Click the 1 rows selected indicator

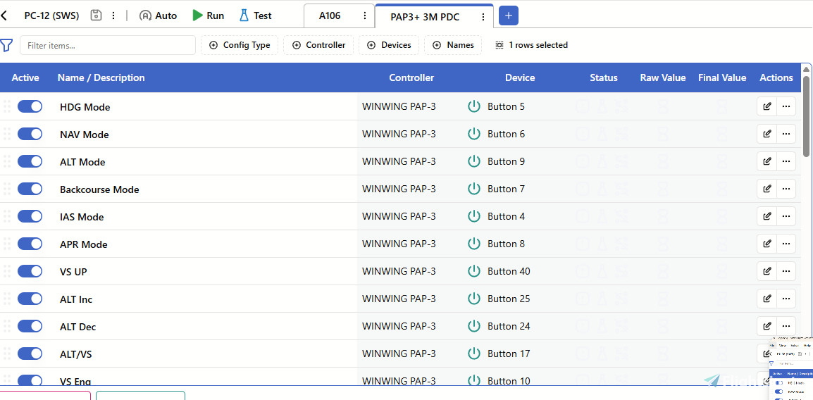tap(531, 45)
